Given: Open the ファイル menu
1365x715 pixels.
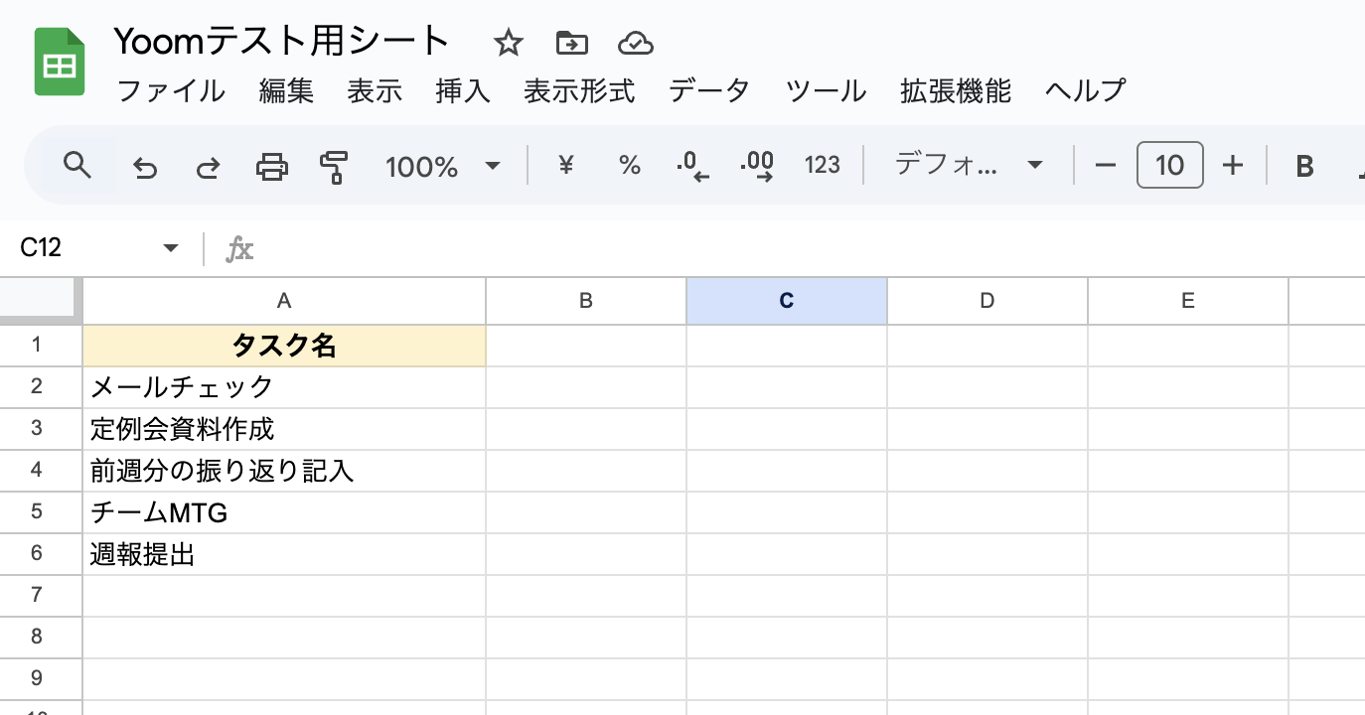Looking at the screenshot, I should [x=171, y=91].
